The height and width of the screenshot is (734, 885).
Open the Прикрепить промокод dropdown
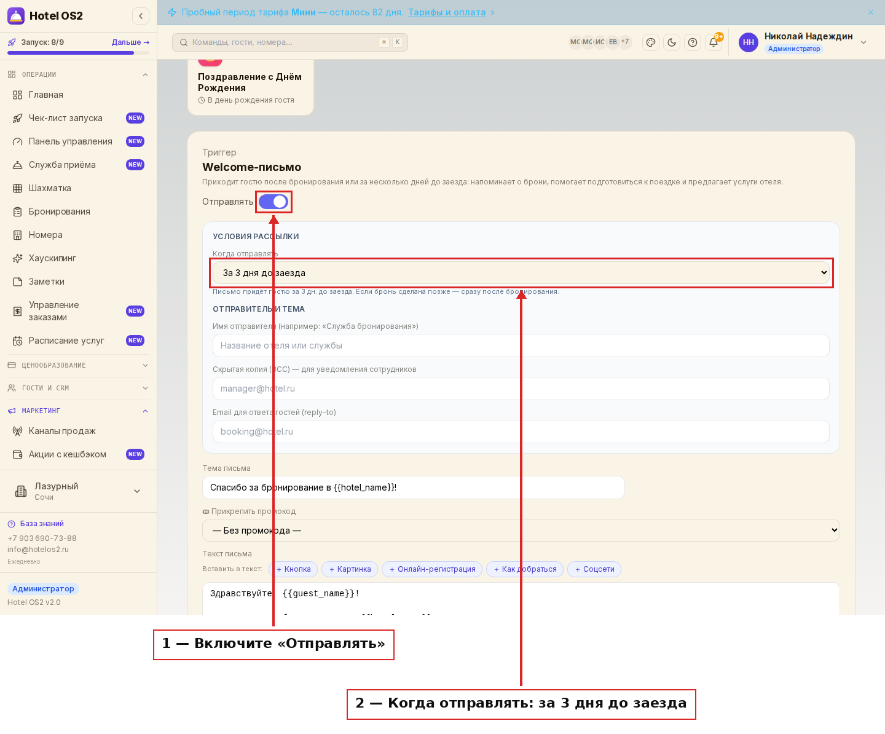(x=521, y=530)
